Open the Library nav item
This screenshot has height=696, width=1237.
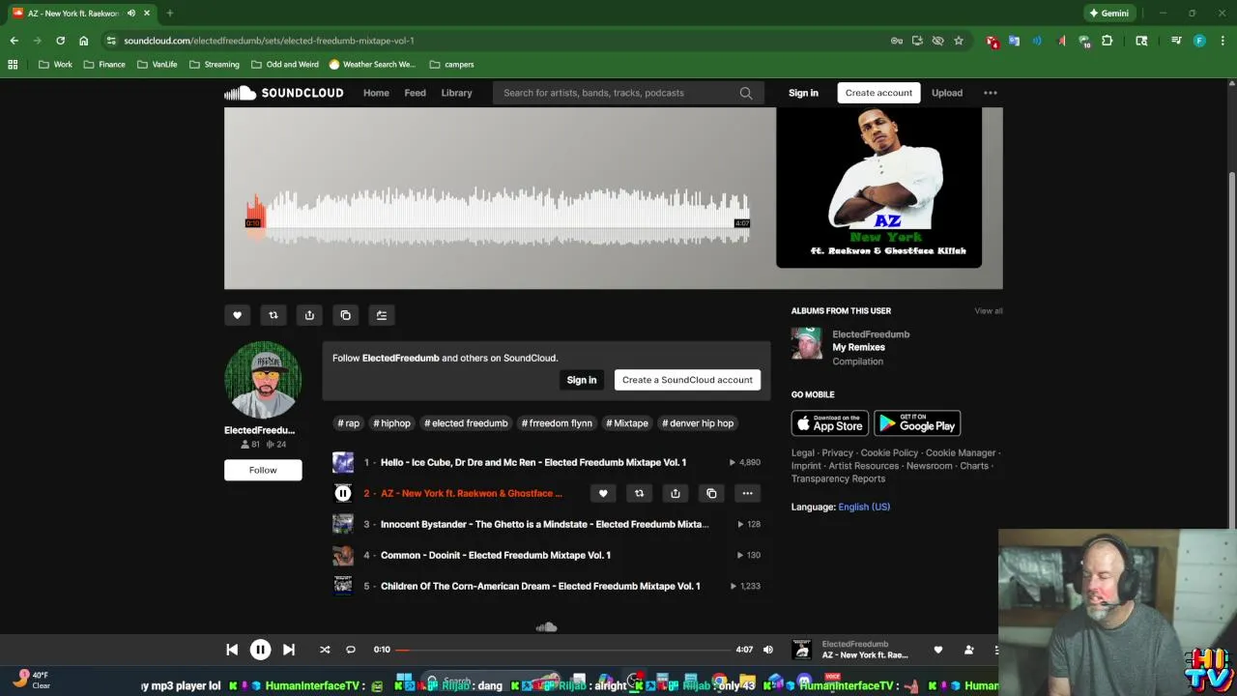pos(456,93)
